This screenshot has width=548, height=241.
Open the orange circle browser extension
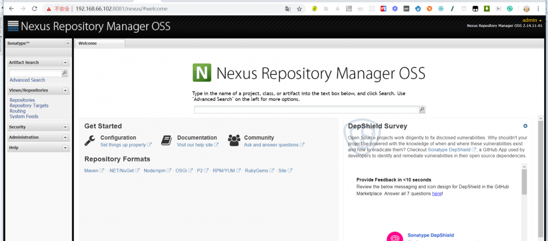pyautogui.click(x=429, y=9)
